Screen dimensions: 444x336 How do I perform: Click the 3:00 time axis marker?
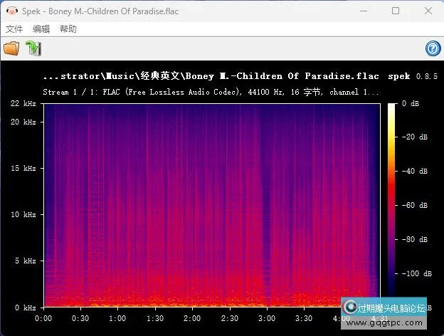(267, 318)
